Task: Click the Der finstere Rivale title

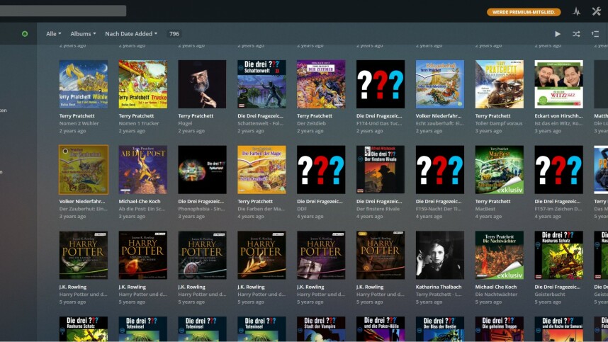Action: (378, 209)
